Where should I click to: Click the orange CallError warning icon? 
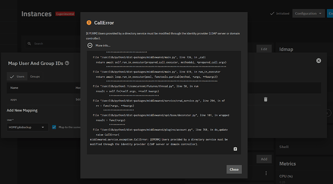point(89,23)
